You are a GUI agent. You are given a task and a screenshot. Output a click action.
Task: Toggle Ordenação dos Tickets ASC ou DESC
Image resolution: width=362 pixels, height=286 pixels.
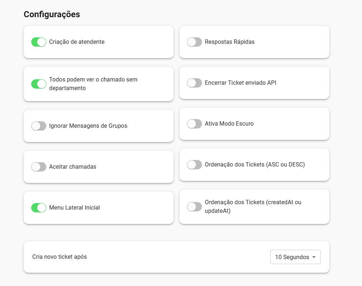194,165
